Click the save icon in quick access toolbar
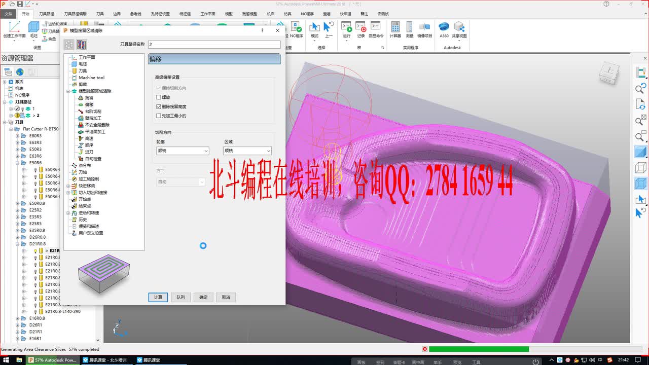Viewport: 649px width, 365px height. (x=20, y=4)
